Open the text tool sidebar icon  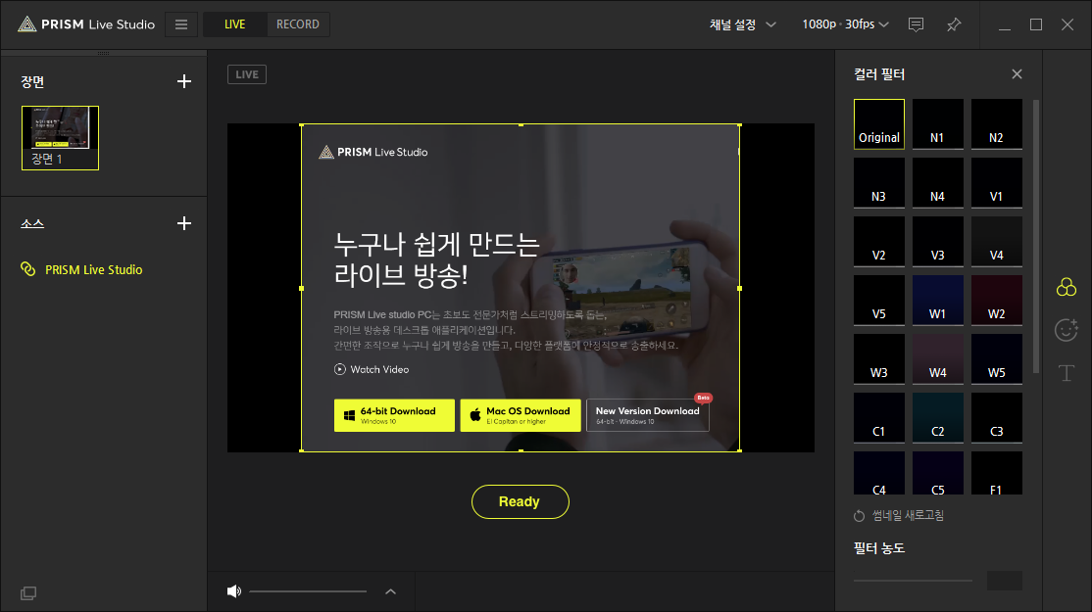tap(1067, 373)
